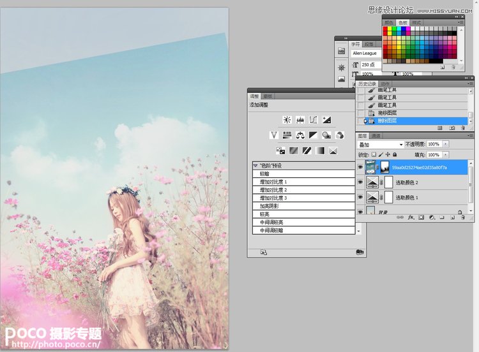Add a Posterize adjustment
This screenshot has width=479, height=352.
[294, 150]
